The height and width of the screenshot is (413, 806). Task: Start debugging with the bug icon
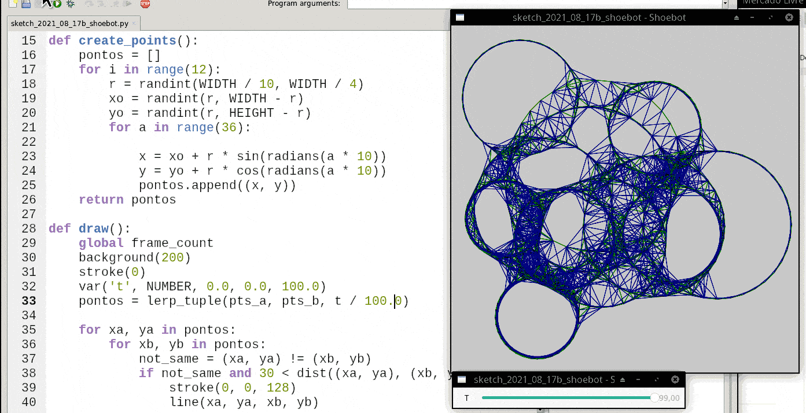(x=71, y=3)
